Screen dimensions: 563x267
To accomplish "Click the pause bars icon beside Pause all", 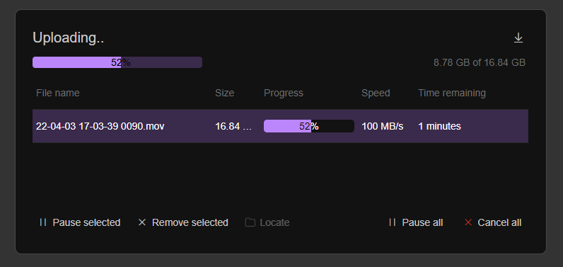I will click(x=393, y=222).
